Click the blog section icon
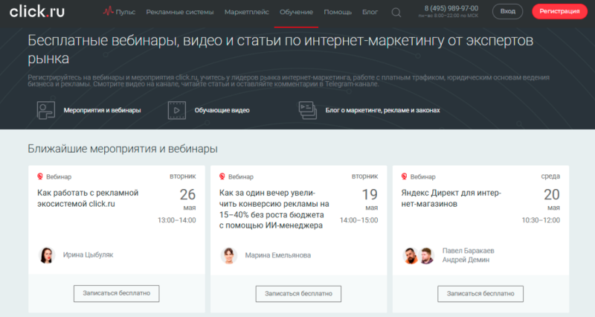Image resolution: width=595 pixels, height=317 pixels. tap(308, 110)
